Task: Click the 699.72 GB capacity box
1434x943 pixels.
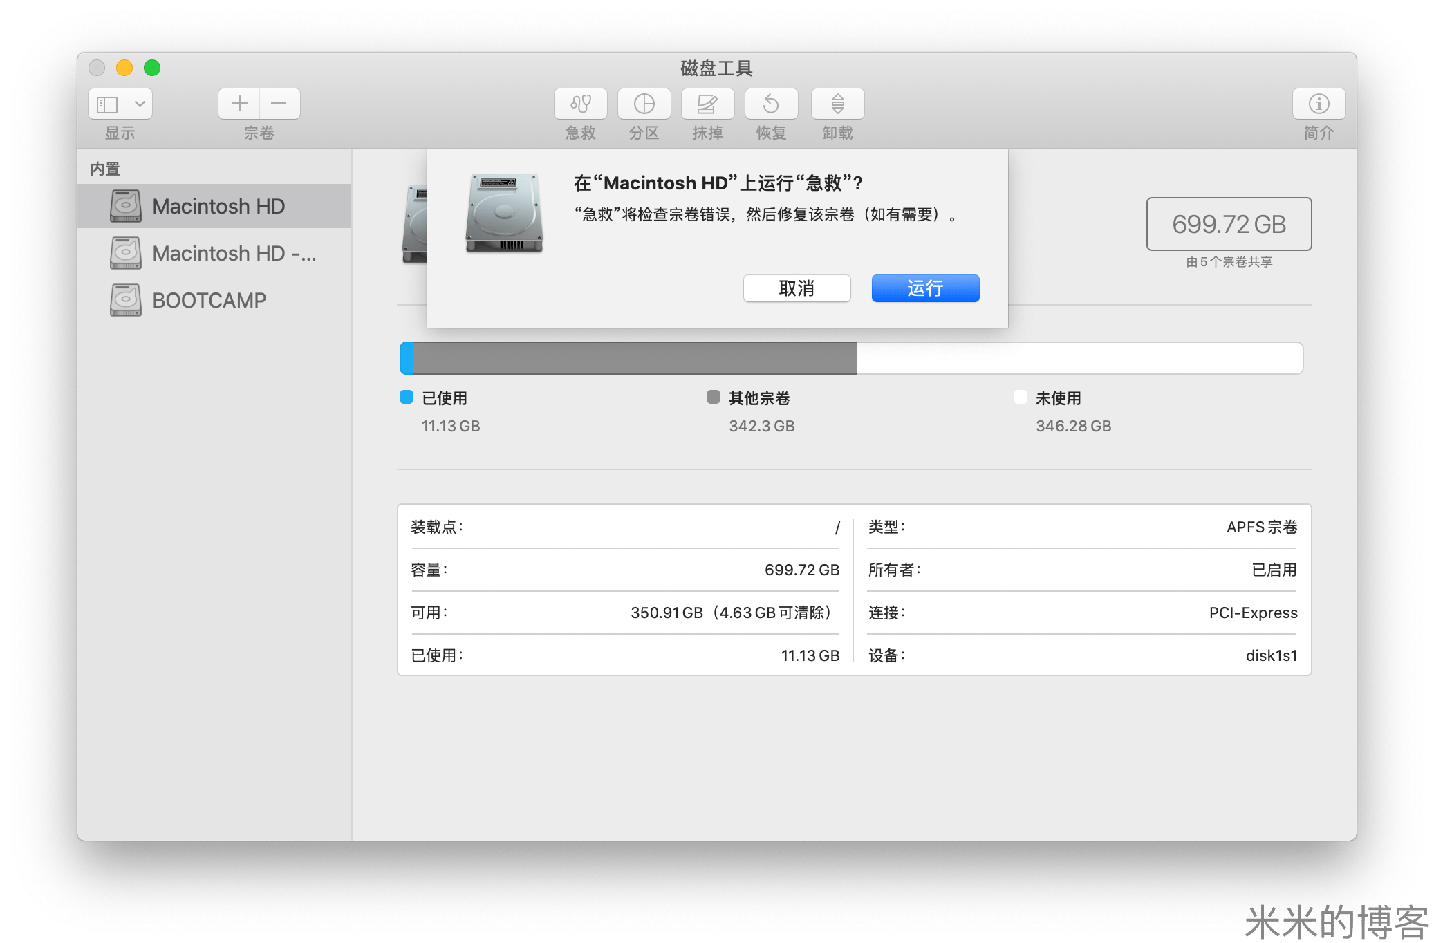Action: pos(1229,224)
